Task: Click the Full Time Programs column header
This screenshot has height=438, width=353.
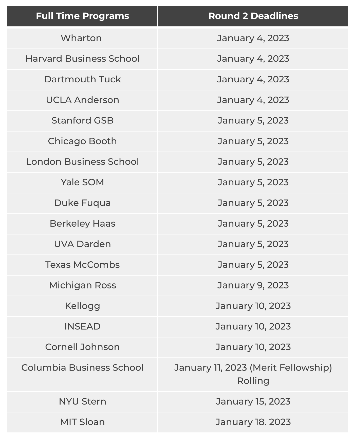Action: click(82, 16)
